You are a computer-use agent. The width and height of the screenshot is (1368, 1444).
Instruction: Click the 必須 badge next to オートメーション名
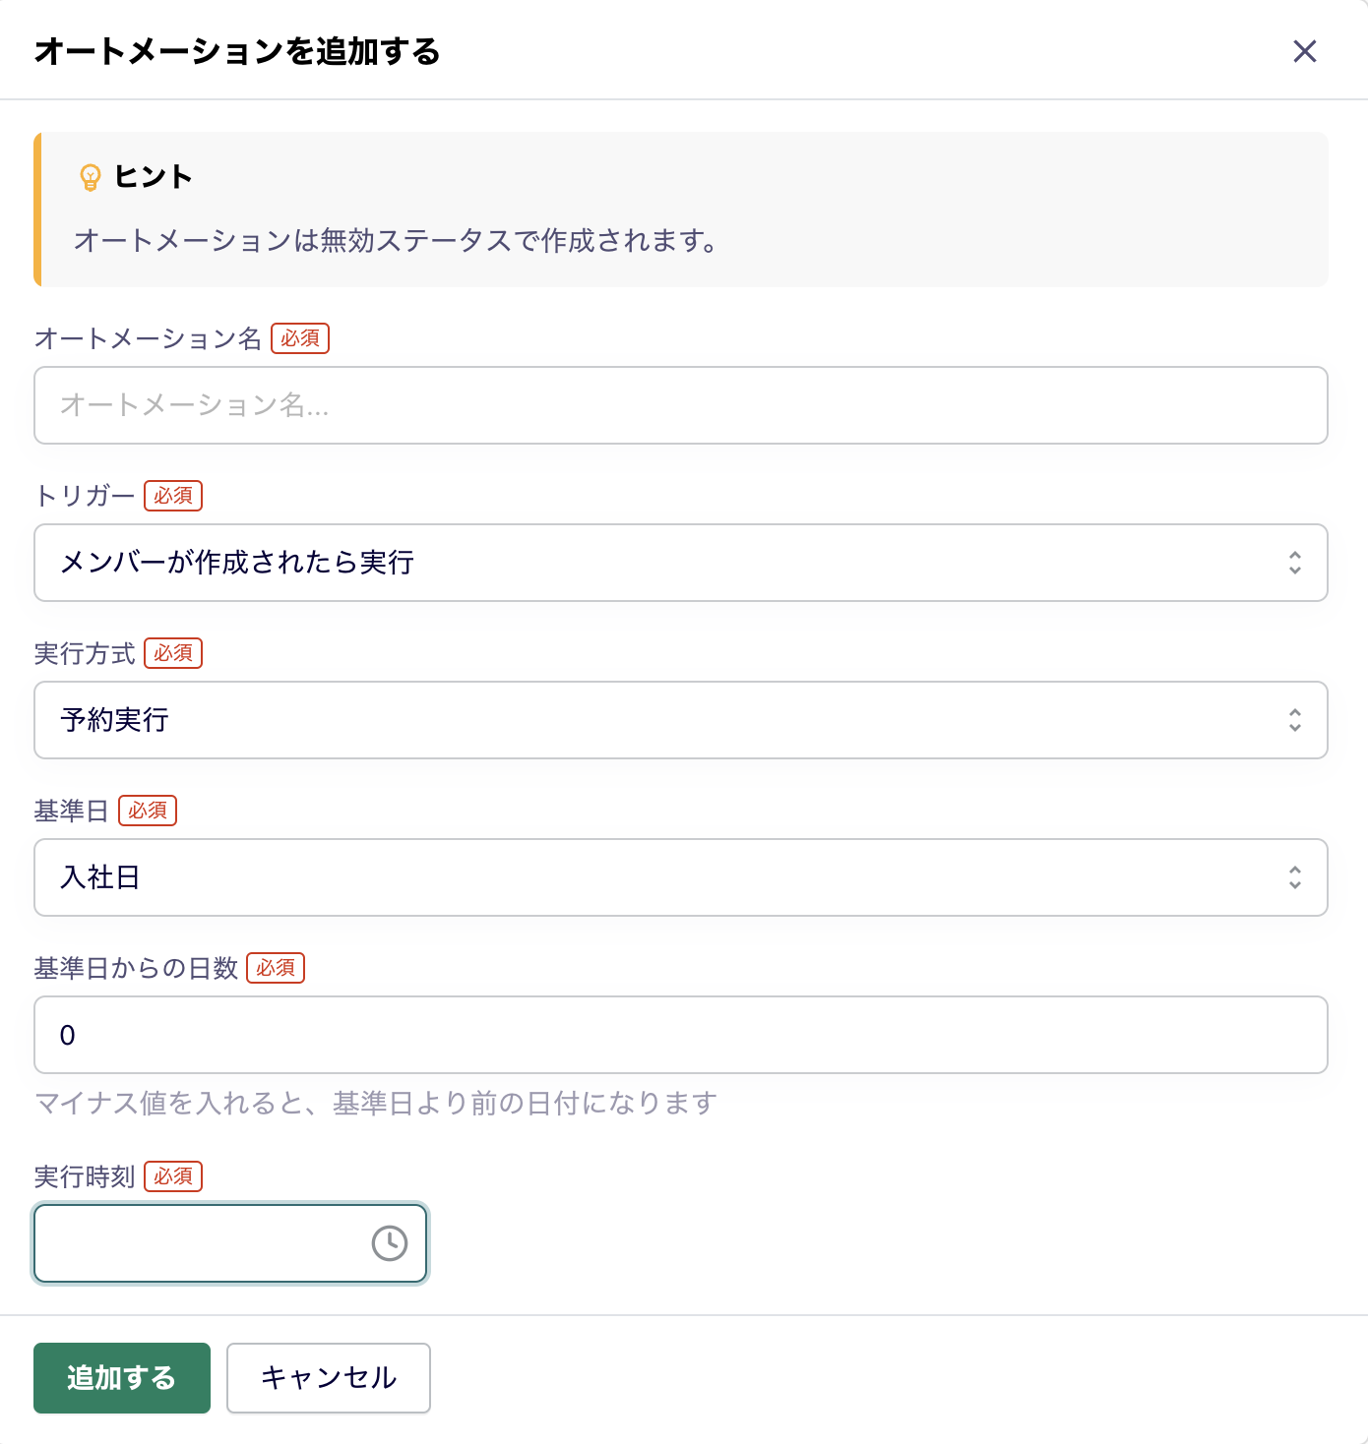299,338
